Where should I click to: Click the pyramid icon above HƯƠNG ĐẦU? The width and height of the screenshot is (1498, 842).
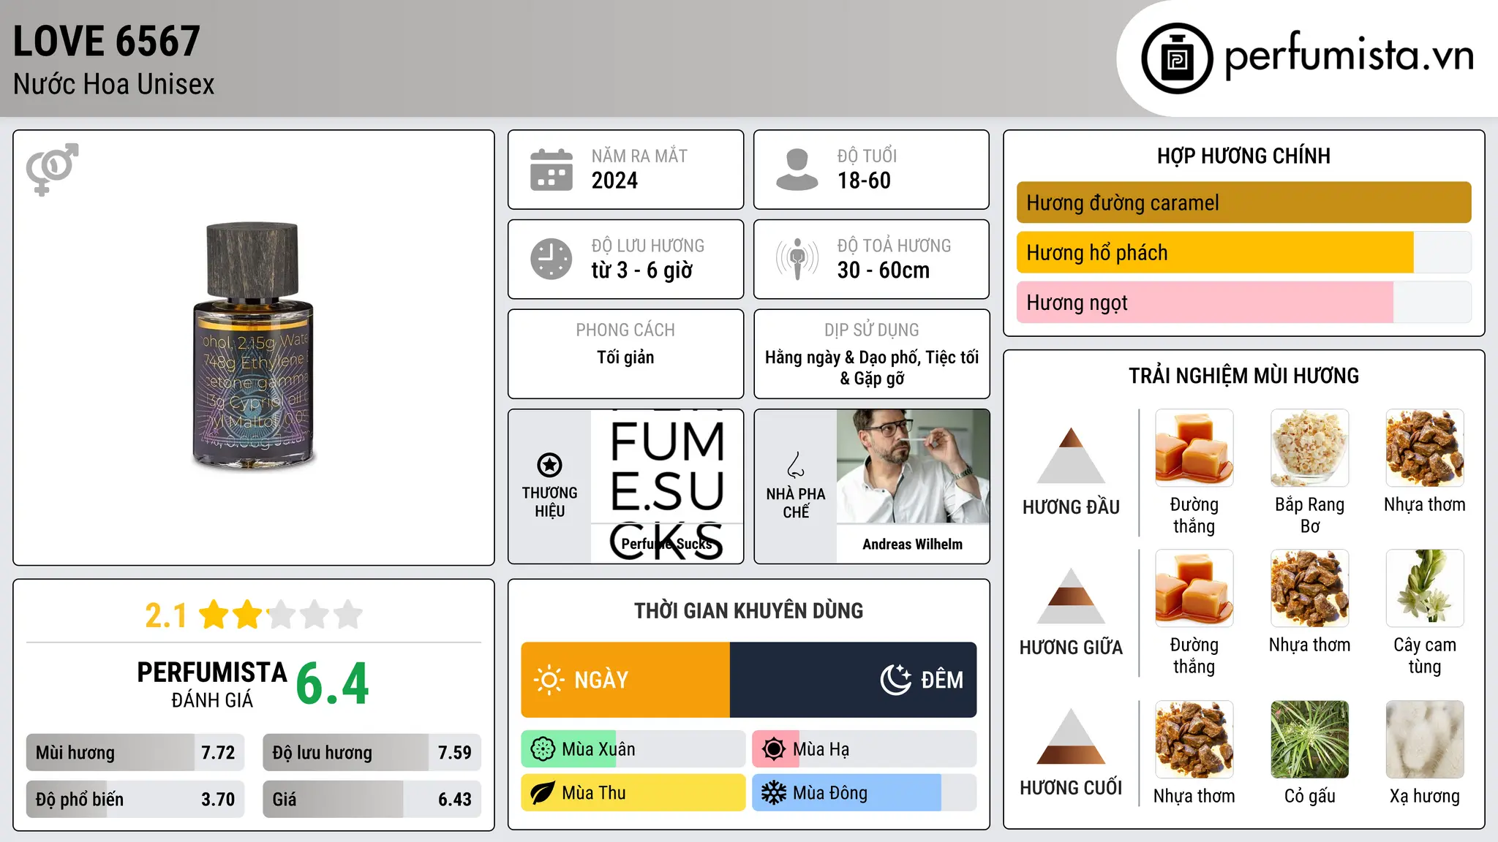point(1071,455)
